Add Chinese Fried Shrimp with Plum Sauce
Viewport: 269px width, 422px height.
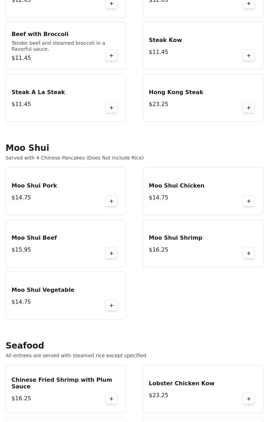coord(111,399)
